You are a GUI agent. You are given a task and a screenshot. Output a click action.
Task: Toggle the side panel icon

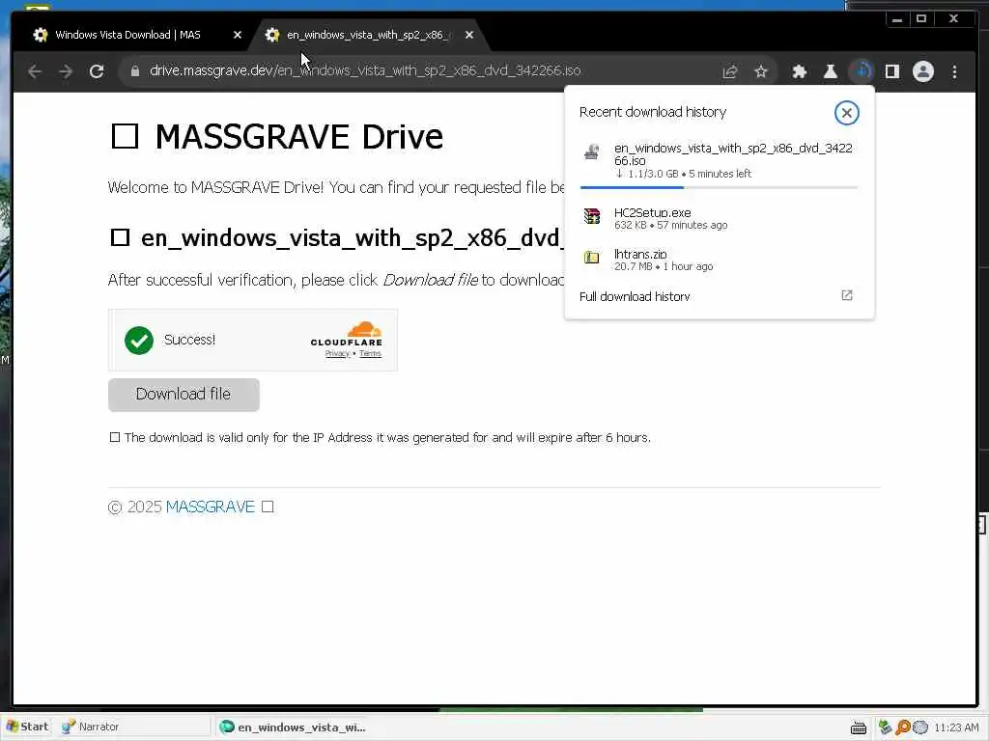(891, 71)
